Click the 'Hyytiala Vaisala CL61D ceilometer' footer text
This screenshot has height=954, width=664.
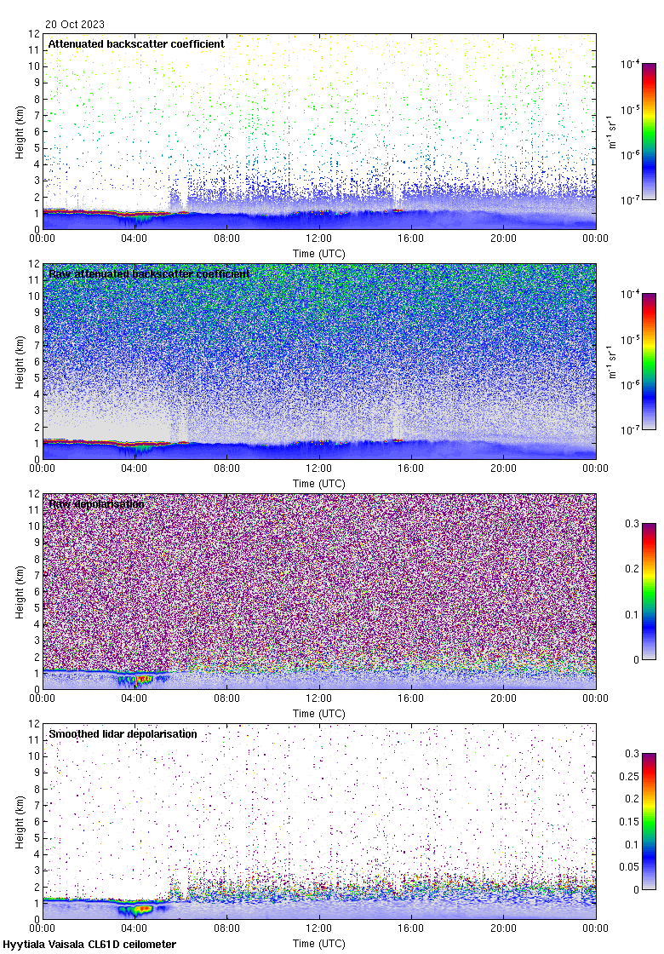[89, 945]
